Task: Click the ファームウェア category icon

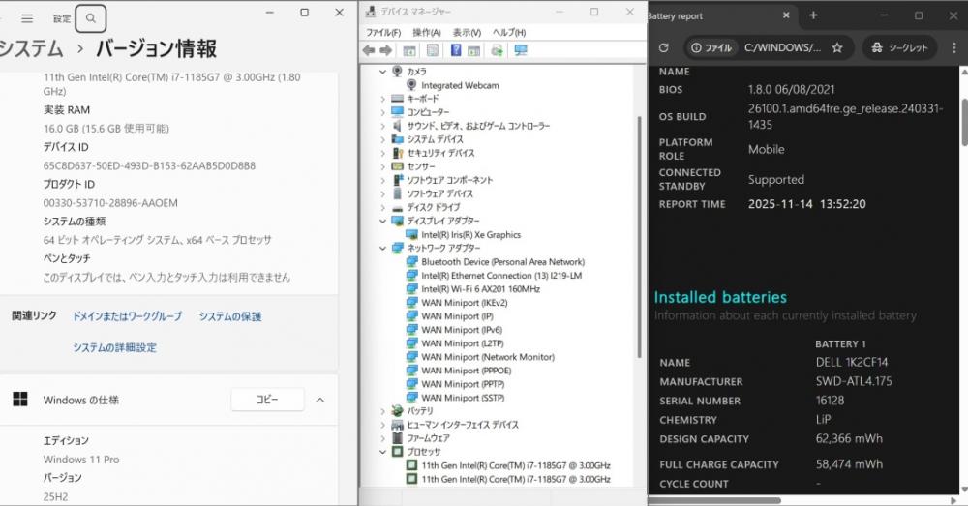Action: (397, 438)
